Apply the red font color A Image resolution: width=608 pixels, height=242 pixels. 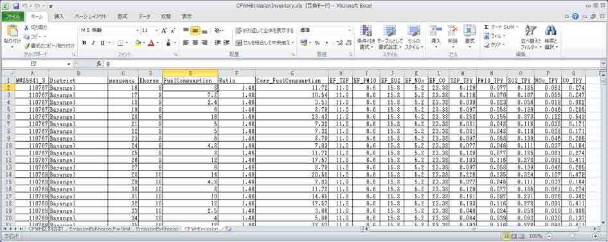point(151,43)
